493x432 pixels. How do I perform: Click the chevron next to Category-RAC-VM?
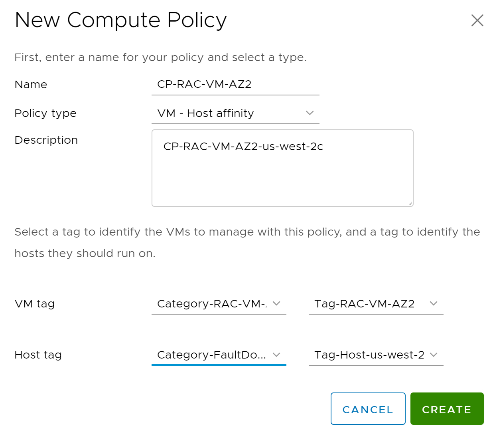pyautogui.click(x=276, y=303)
